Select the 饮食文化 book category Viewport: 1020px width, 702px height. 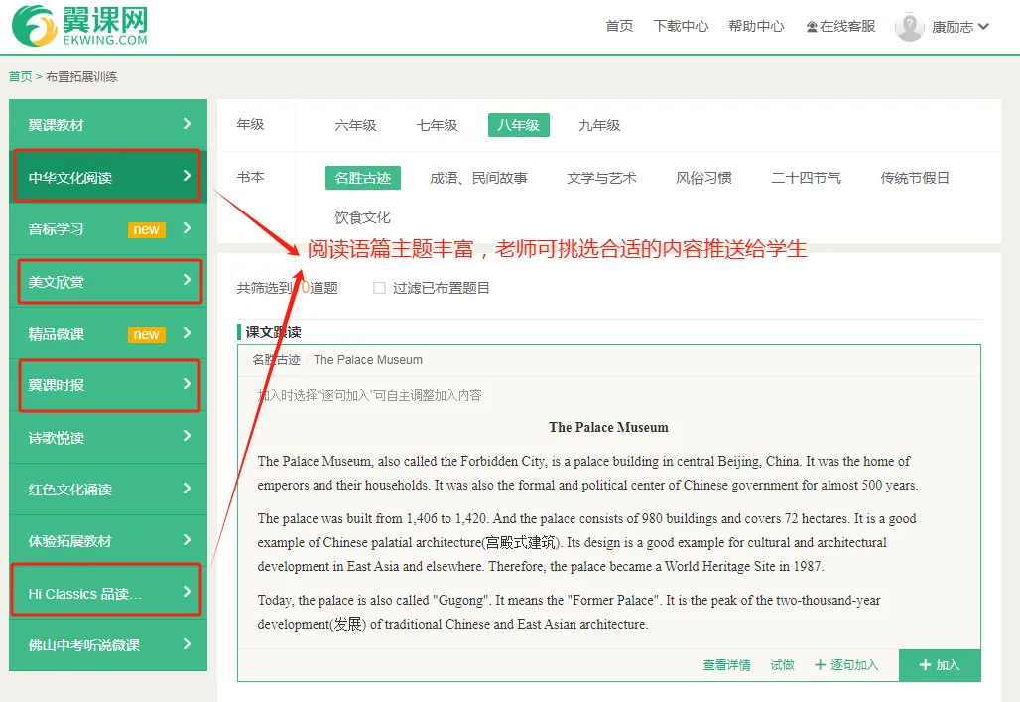(362, 217)
